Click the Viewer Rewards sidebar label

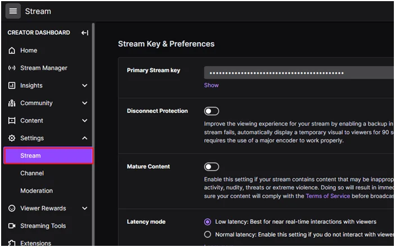coord(43,209)
